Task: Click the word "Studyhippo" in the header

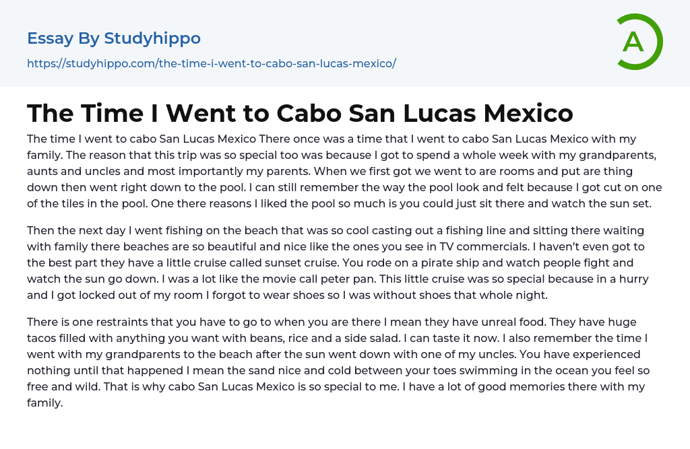Action: [152, 38]
